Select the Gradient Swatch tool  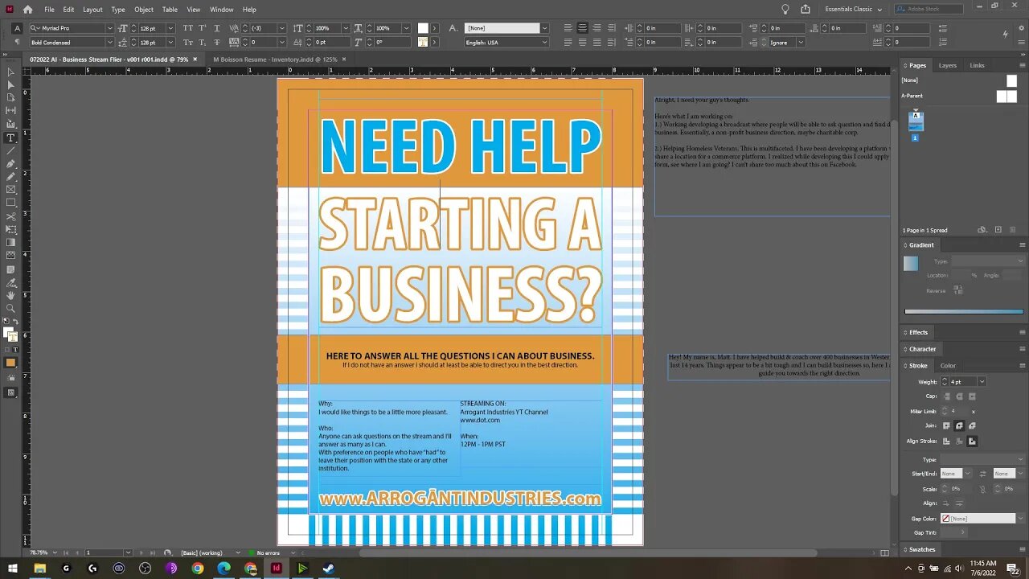[10, 242]
